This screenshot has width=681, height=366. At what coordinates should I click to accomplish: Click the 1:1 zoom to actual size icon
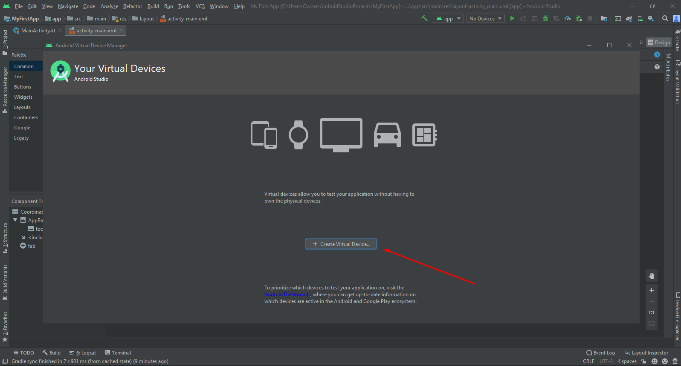pos(652,312)
